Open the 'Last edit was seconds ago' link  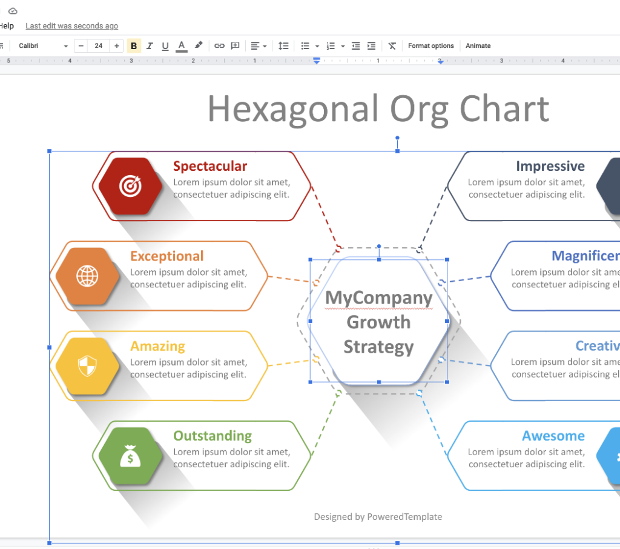(71, 26)
